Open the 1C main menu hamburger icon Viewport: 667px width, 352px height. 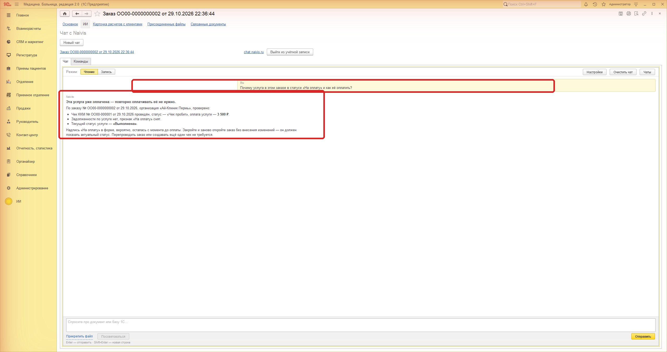click(x=17, y=4)
